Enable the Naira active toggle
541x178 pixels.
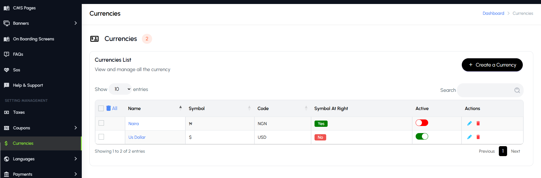point(422,123)
